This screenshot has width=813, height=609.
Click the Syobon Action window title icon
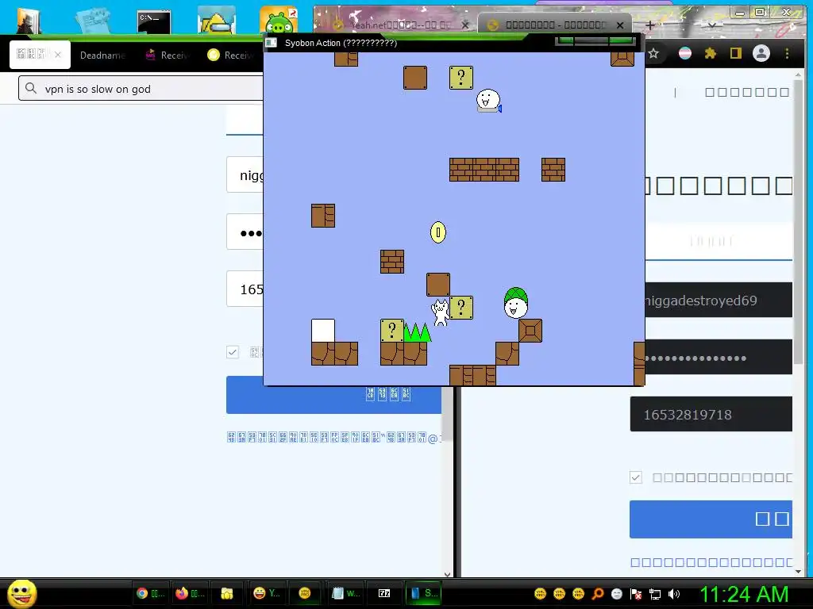272,43
